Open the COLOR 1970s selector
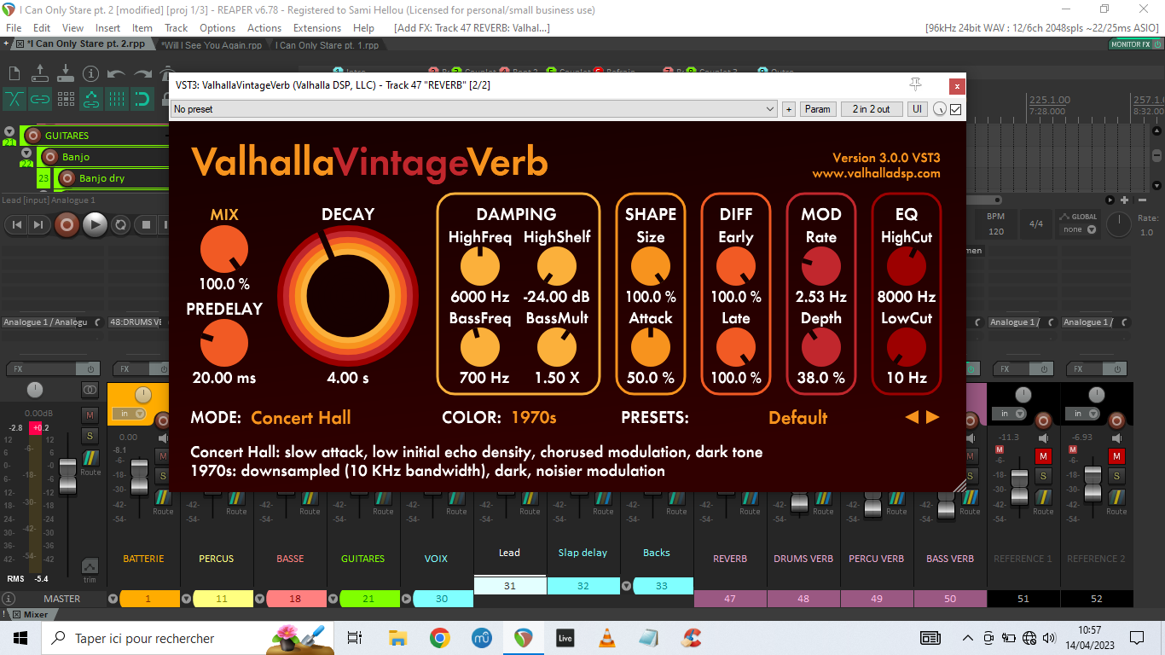 [534, 418]
